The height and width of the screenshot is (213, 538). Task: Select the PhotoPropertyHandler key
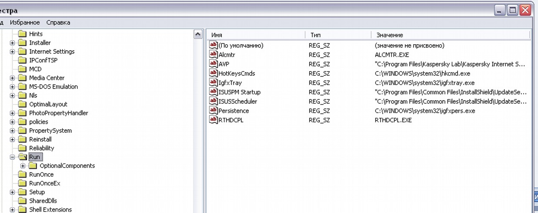pos(58,113)
